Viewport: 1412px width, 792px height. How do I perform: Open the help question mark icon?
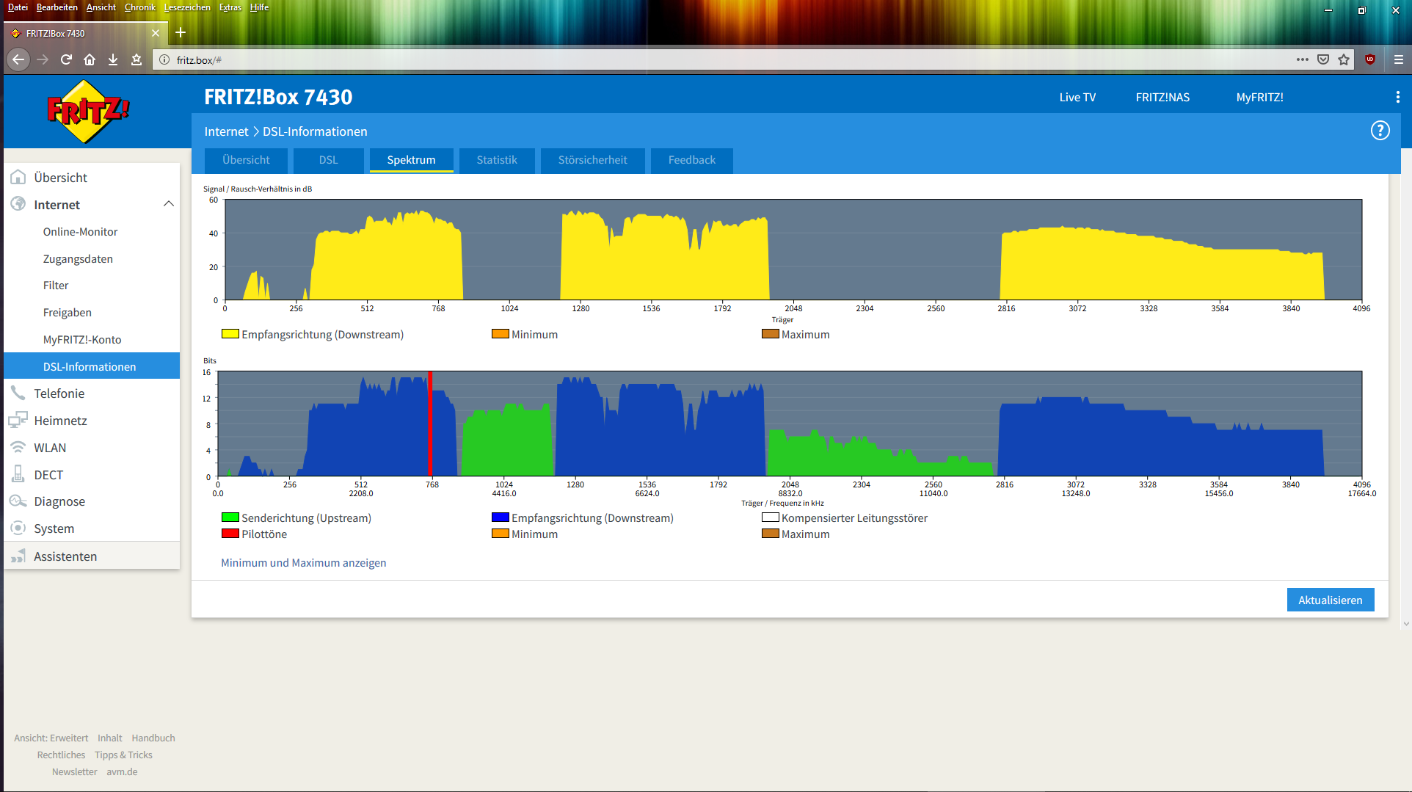click(x=1380, y=131)
